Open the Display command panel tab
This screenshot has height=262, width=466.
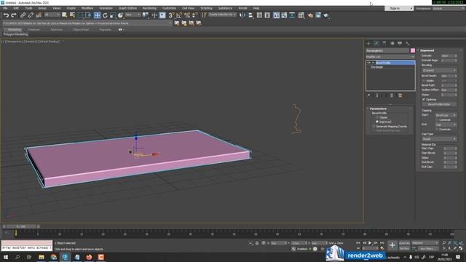(400, 44)
